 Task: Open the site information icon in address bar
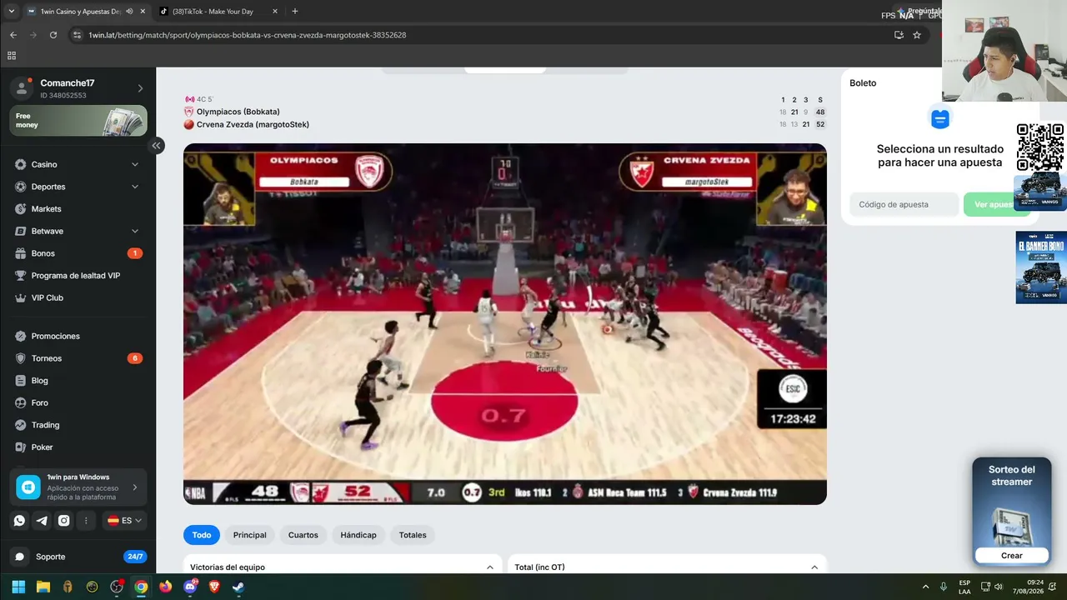[x=78, y=35]
